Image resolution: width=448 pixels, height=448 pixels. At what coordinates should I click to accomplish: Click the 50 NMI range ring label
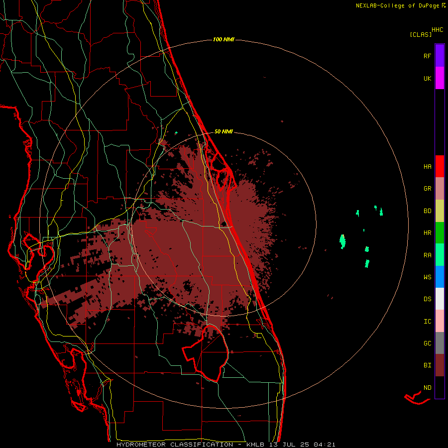224,131
